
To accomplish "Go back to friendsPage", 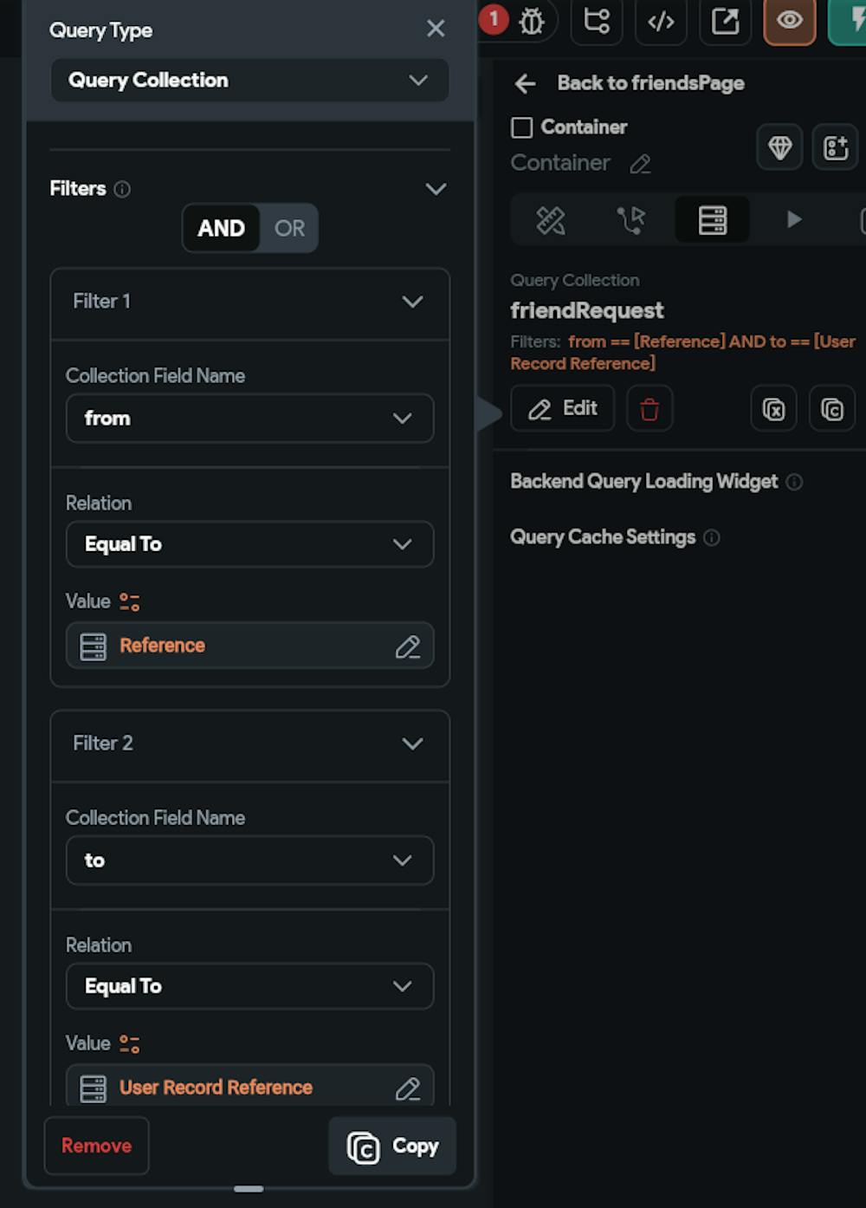I will coord(630,83).
